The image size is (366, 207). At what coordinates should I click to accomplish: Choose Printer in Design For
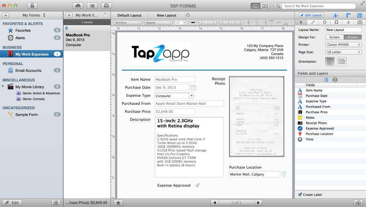coord(352,37)
